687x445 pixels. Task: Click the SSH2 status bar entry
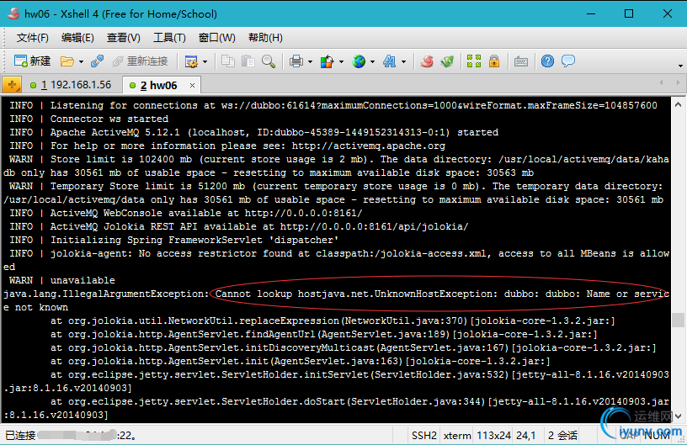point(423,436)
